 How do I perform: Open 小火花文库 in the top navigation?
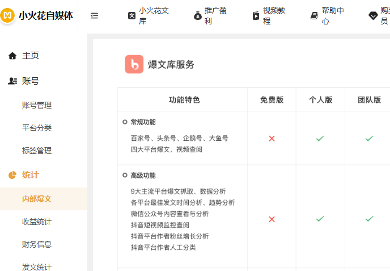149,16
